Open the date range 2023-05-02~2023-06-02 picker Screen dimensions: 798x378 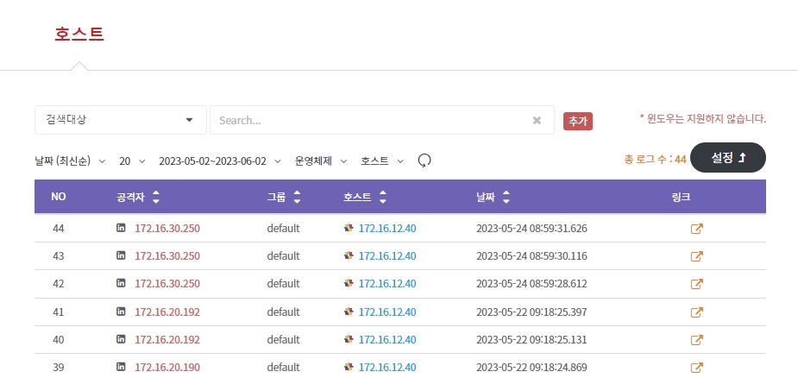click(x=219, y=161)
